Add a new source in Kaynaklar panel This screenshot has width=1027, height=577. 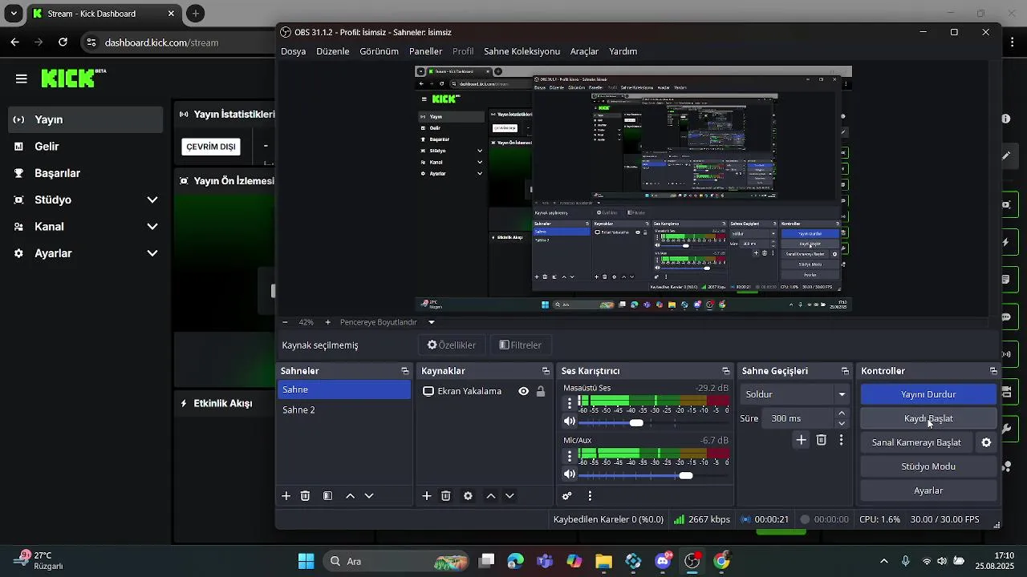[x=427, y=496]
